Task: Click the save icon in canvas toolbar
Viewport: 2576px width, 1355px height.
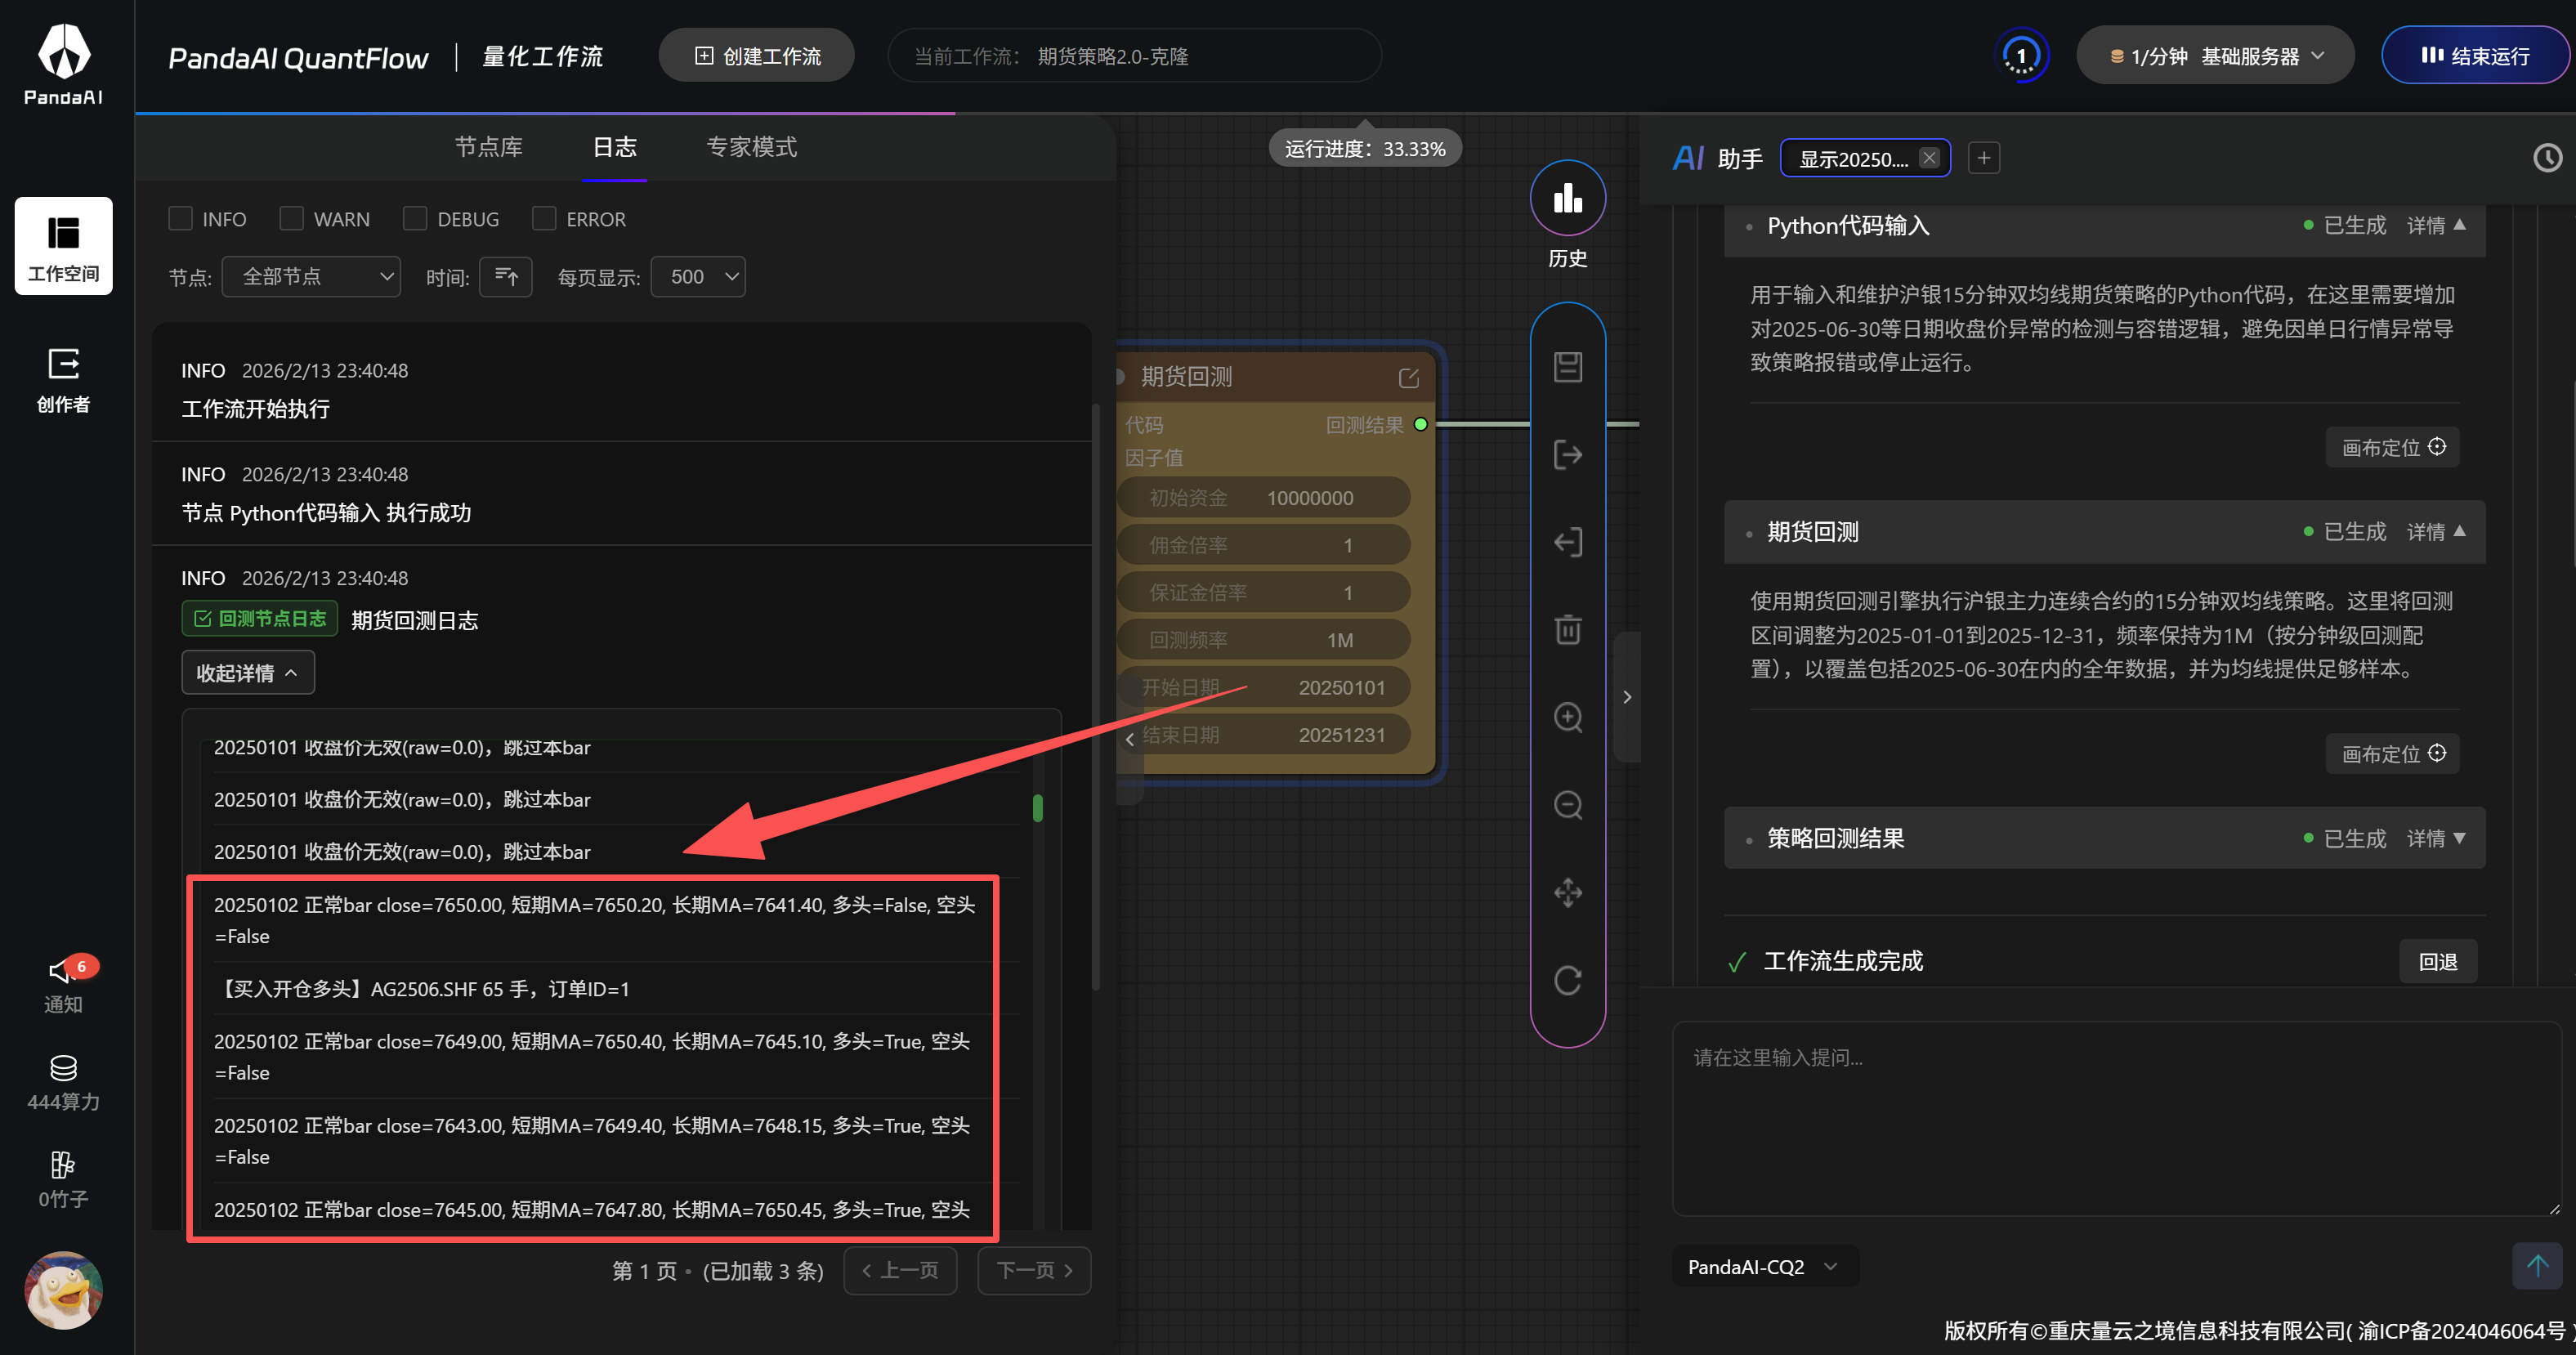Action: click(x=1567, y=367)
